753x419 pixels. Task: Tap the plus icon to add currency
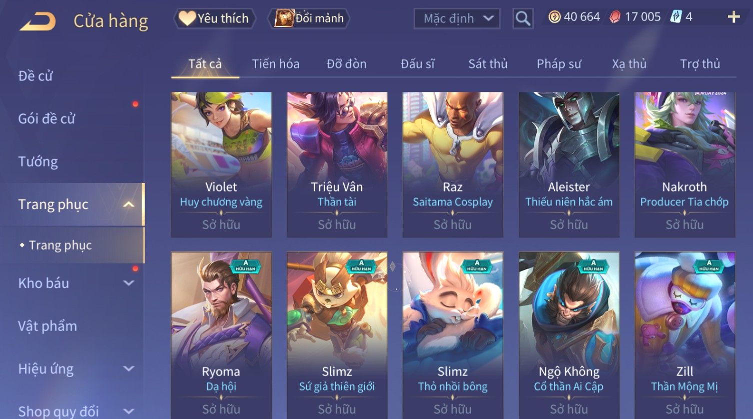(733, 17)
